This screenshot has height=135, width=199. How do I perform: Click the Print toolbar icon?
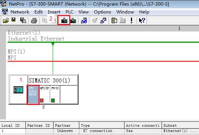coord(34,21)
